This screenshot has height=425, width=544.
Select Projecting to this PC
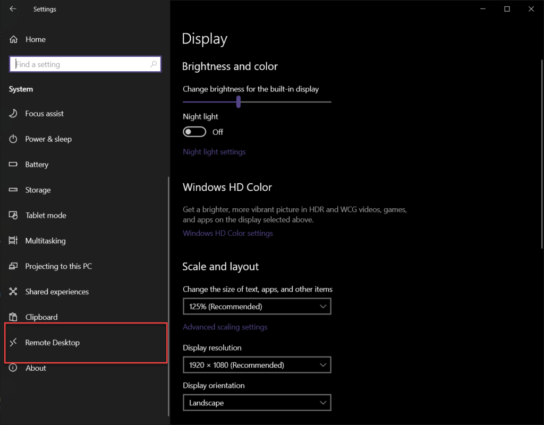pyautogui.click(x=58, y=266)
